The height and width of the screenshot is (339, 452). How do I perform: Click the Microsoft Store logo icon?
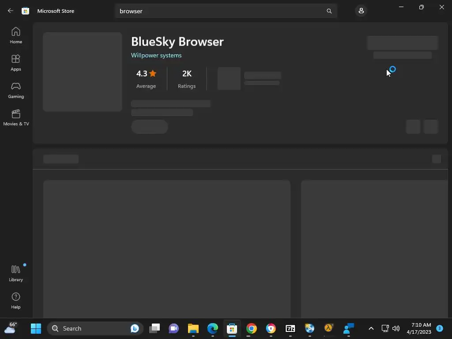point(25,11)
